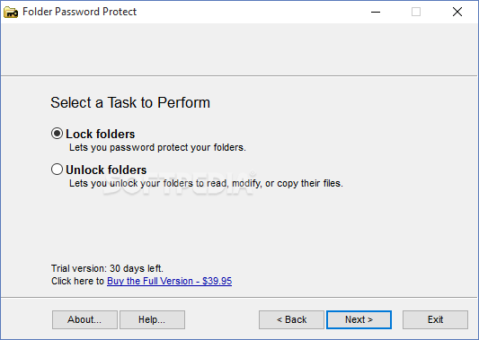Viewport: 479px width, 340px height.
Task: Go to previous step with < Back
Action: 291,319
